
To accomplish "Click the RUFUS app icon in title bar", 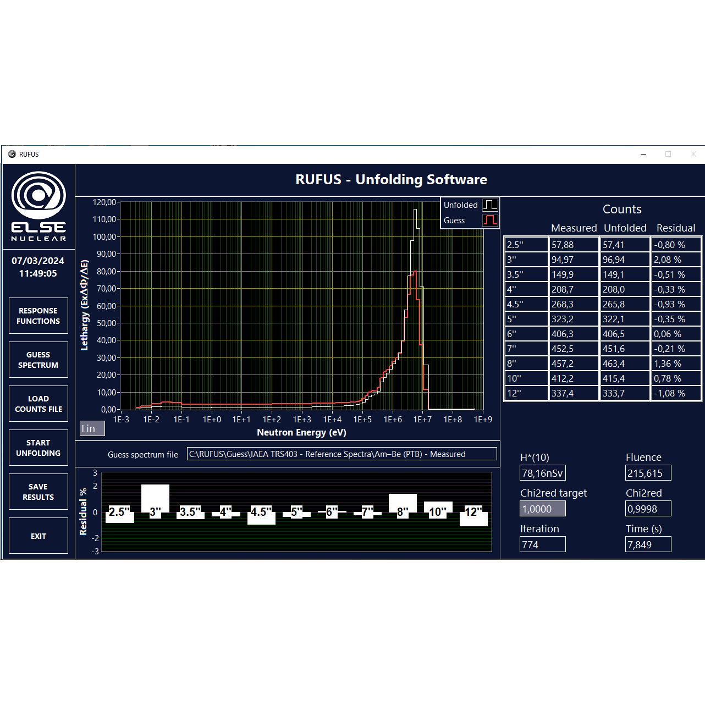I will pyautogui.click(x=12, y=155).
